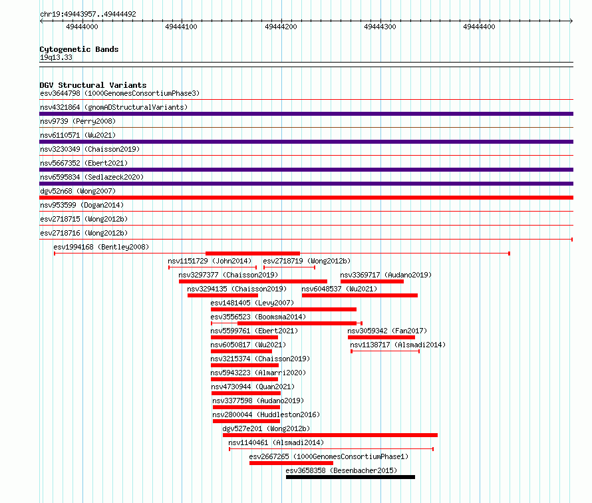This screenshot has width=592, height=503.
Task: Click ruler position 49444100
Action: 181,27
